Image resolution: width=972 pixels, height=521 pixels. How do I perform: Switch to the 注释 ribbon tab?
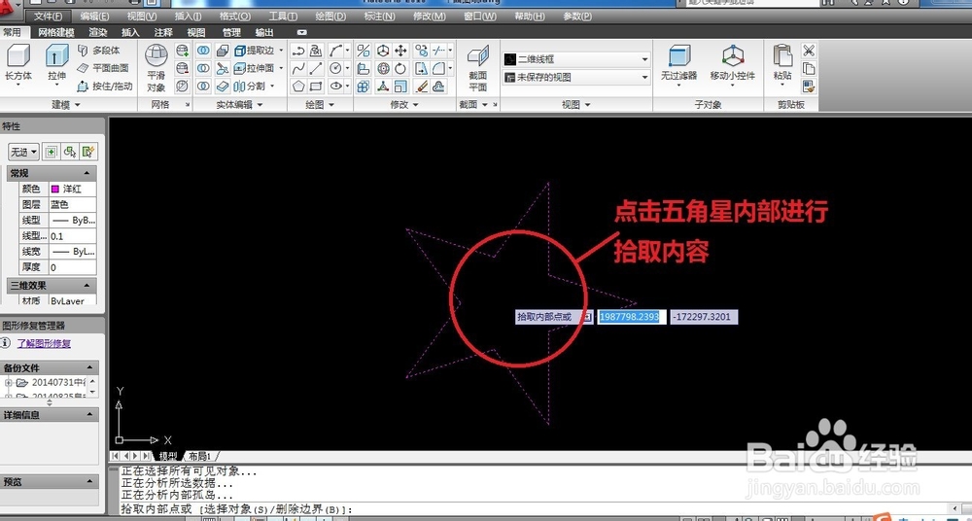[163, 32]
